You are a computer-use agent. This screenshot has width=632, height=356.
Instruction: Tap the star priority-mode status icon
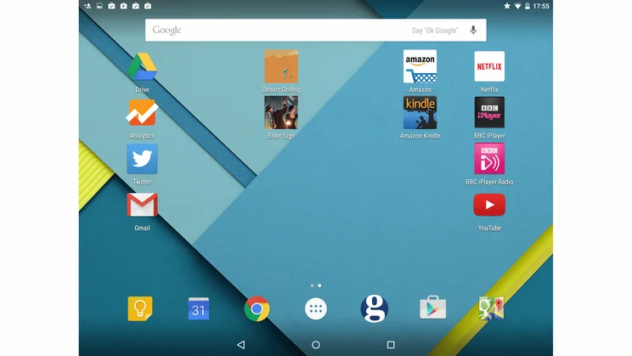pos(507,6)
